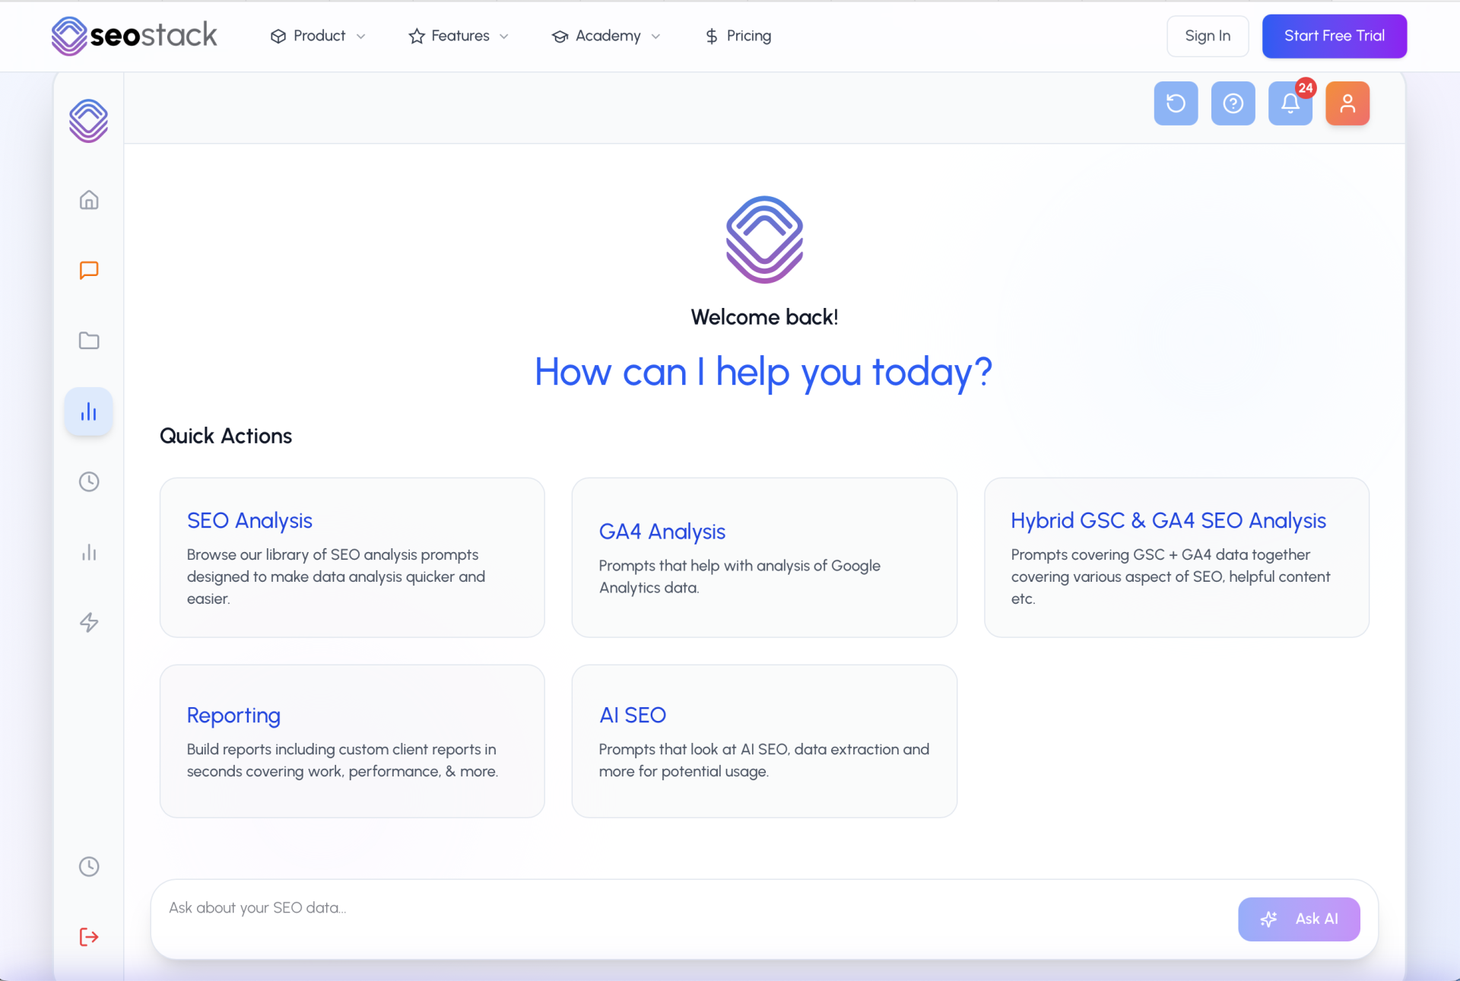
Task: Click the seostack logo in header
Action: [135, 36]
